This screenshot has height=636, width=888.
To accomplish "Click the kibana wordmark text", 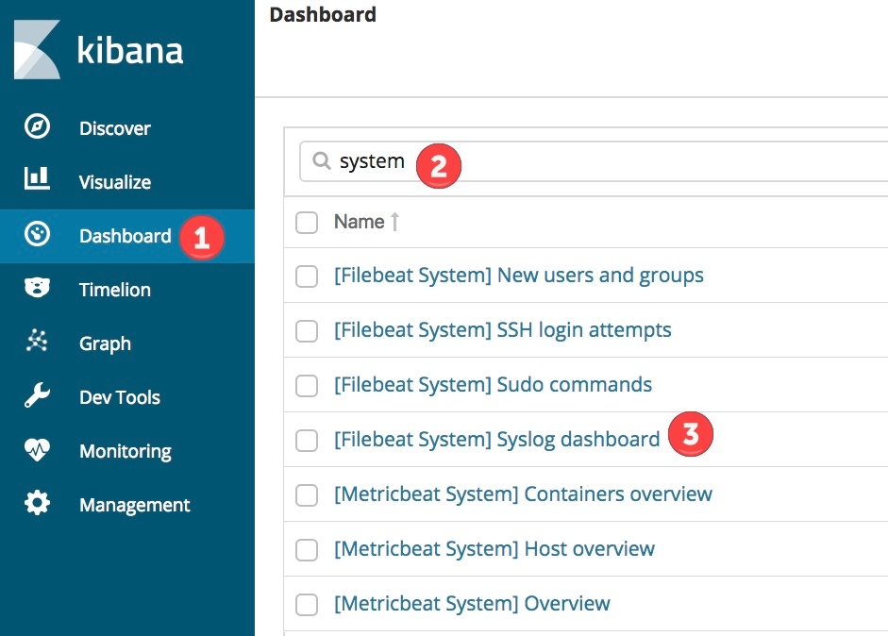I will tap(130, 50).
